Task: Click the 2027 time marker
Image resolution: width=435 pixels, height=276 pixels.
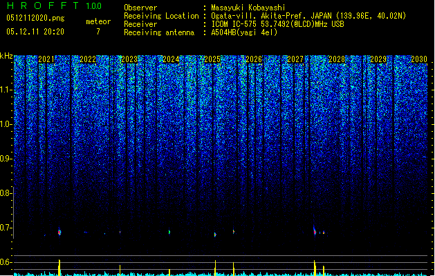Action: [x=295, y=59]
